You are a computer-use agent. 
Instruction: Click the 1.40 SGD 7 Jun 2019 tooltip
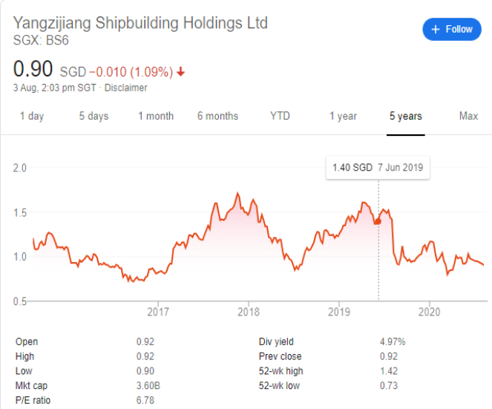point(378,168)
